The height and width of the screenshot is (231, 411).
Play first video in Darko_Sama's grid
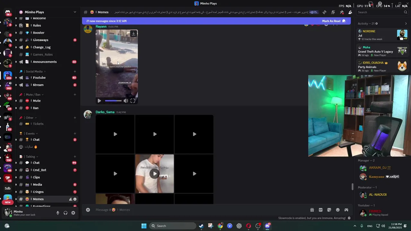pos(115,134)
